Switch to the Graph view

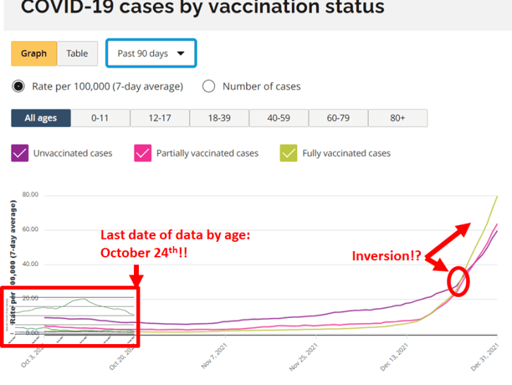(x=33, y=54)
